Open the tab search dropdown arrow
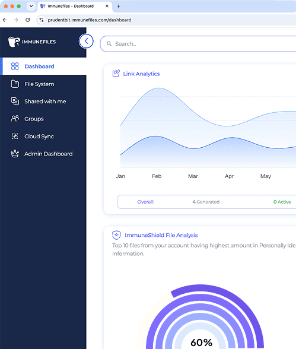Screen dimensions: 296x349 coord(31,6)
